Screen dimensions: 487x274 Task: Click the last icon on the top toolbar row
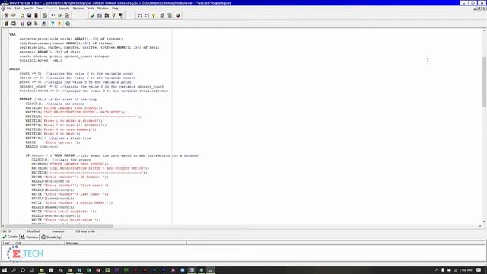(x=178, y=15)
